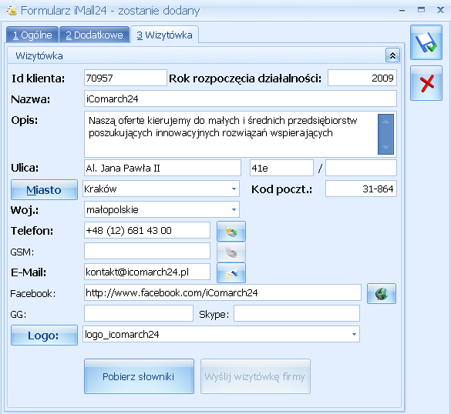The width and height of the screenshot is (451, 414).
Task: Click the empty GSM field
Action: (147, 251)
